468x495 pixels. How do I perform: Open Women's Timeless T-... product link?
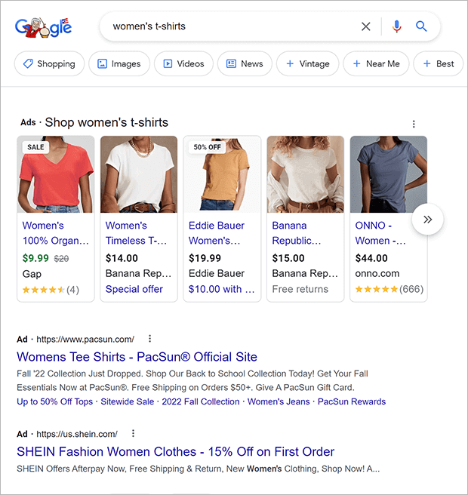137,233
